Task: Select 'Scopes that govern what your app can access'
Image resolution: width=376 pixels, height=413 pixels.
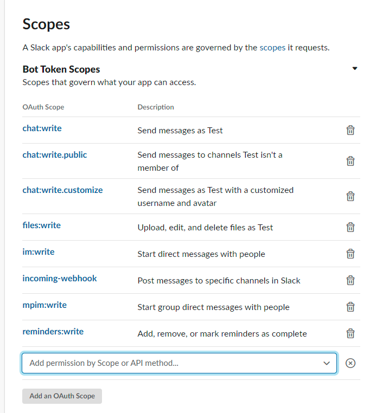Action: 109,82
